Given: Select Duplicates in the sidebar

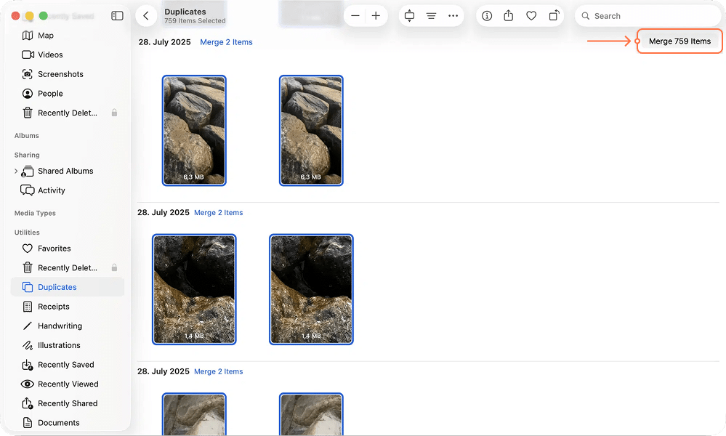Looking at the screenshot, I should tap(67, 287).
